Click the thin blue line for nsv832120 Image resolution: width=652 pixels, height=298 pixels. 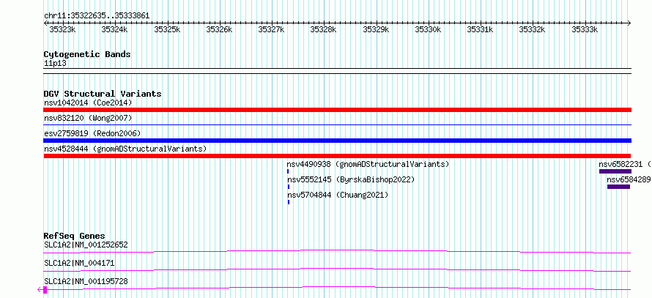click(x=337, y=124)
